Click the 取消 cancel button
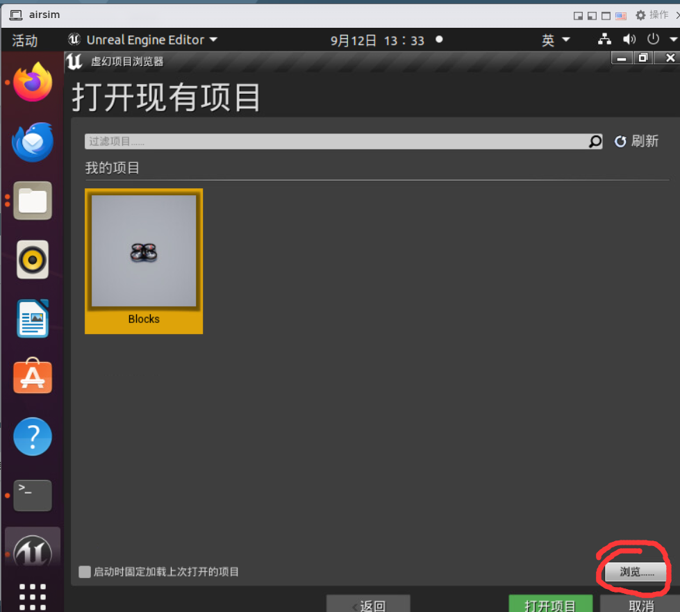 tap(640, 604)
